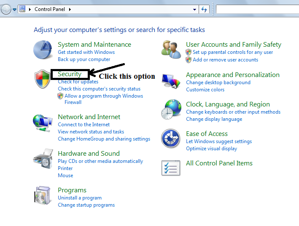Click the Appearance and Personalization monitor icon
Image resolution: width=299 pixels, height=226 pixels.
click(171, 81)
